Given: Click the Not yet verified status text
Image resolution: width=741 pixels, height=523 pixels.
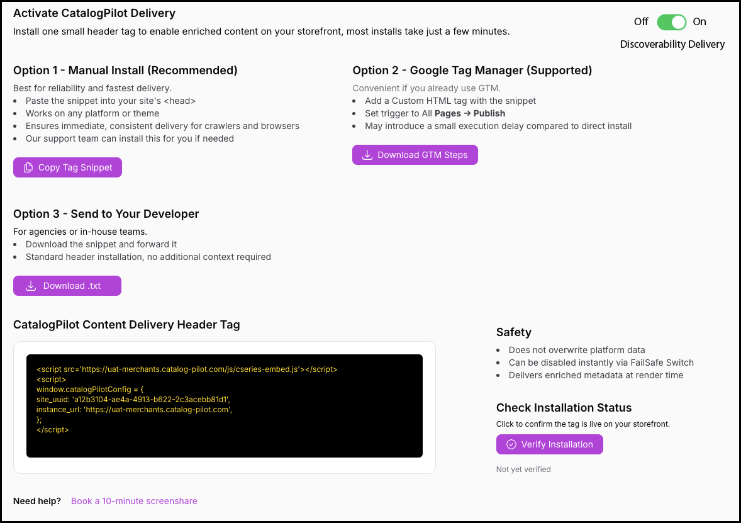Looking at the screenshot, I should [523, 469].
